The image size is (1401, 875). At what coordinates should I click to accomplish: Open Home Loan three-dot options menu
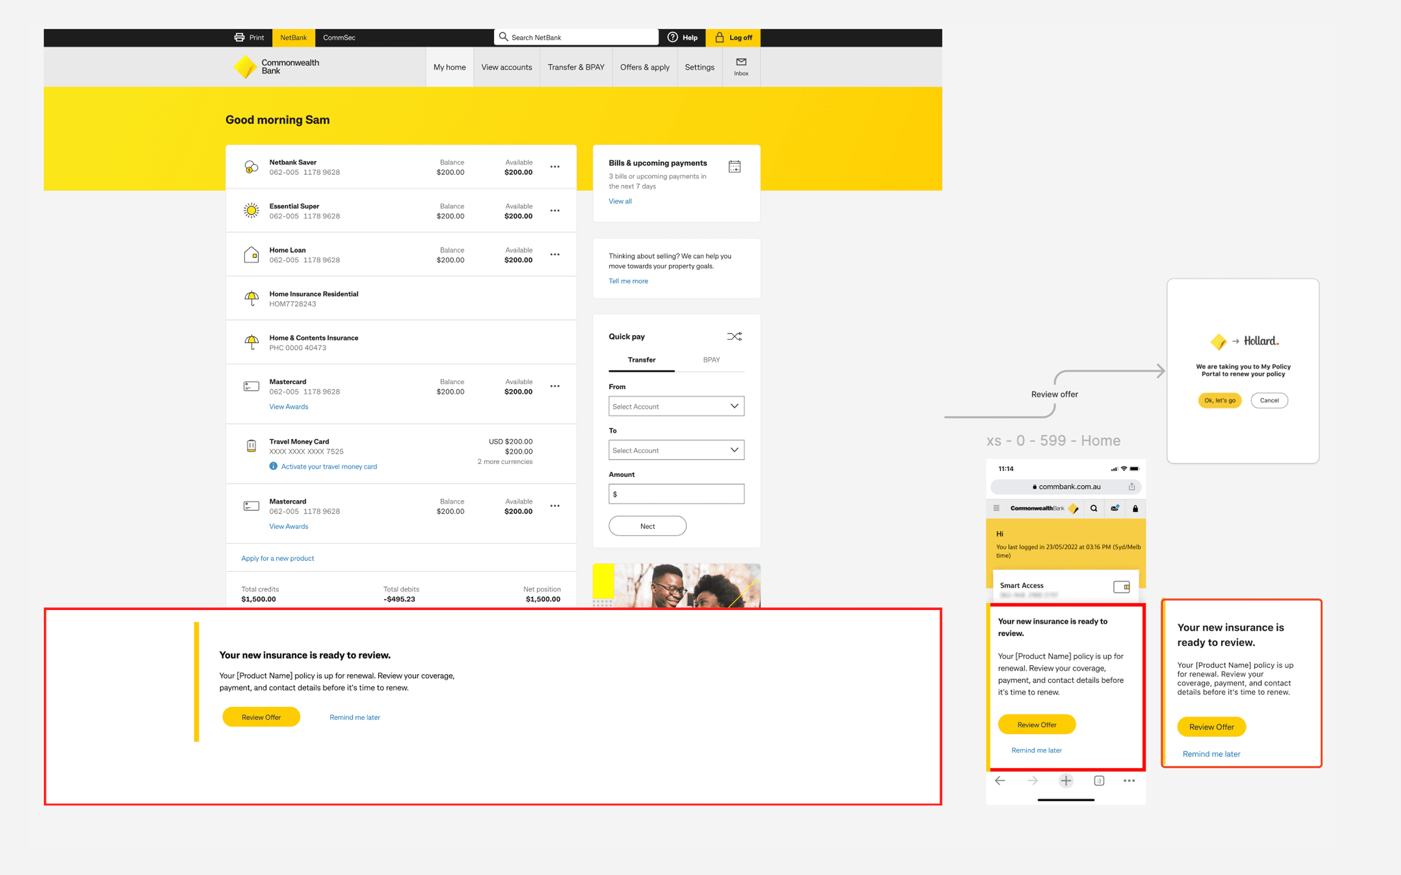point(555,255)
